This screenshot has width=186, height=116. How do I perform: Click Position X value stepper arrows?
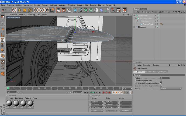(x=103, y=102)
